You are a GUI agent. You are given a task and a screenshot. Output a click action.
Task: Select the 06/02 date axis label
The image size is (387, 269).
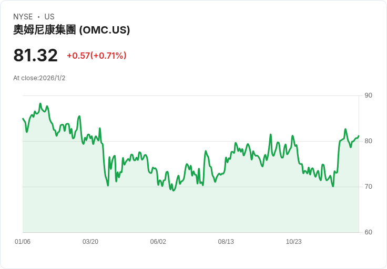(158, 242)
